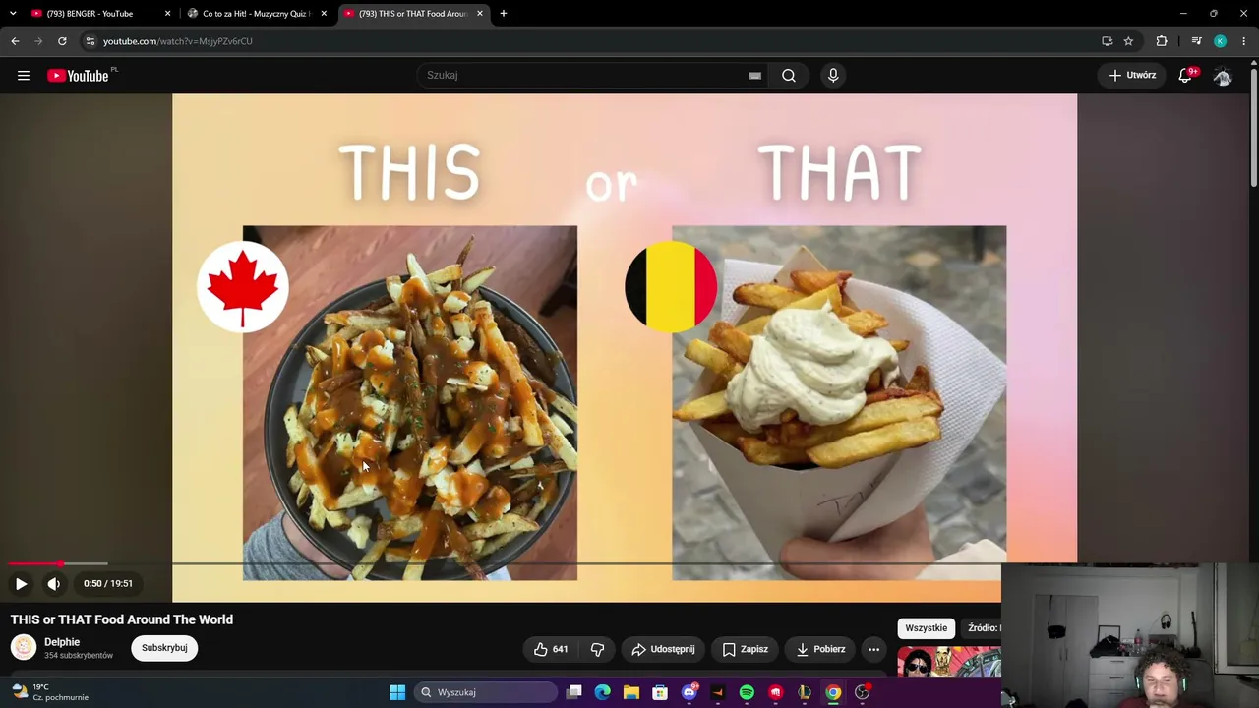
Task: Save the video with Zapisz
Action: pyautogui.click(x=745, y=649)
